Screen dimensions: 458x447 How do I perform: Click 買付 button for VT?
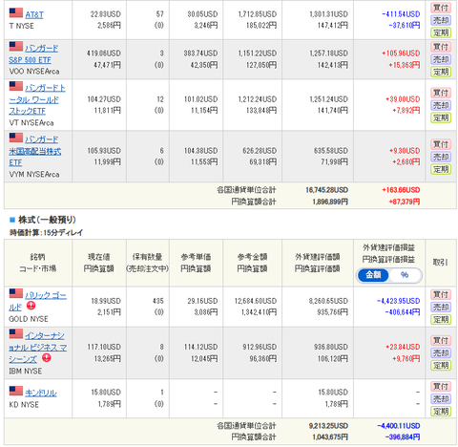[x=441, y=93]
